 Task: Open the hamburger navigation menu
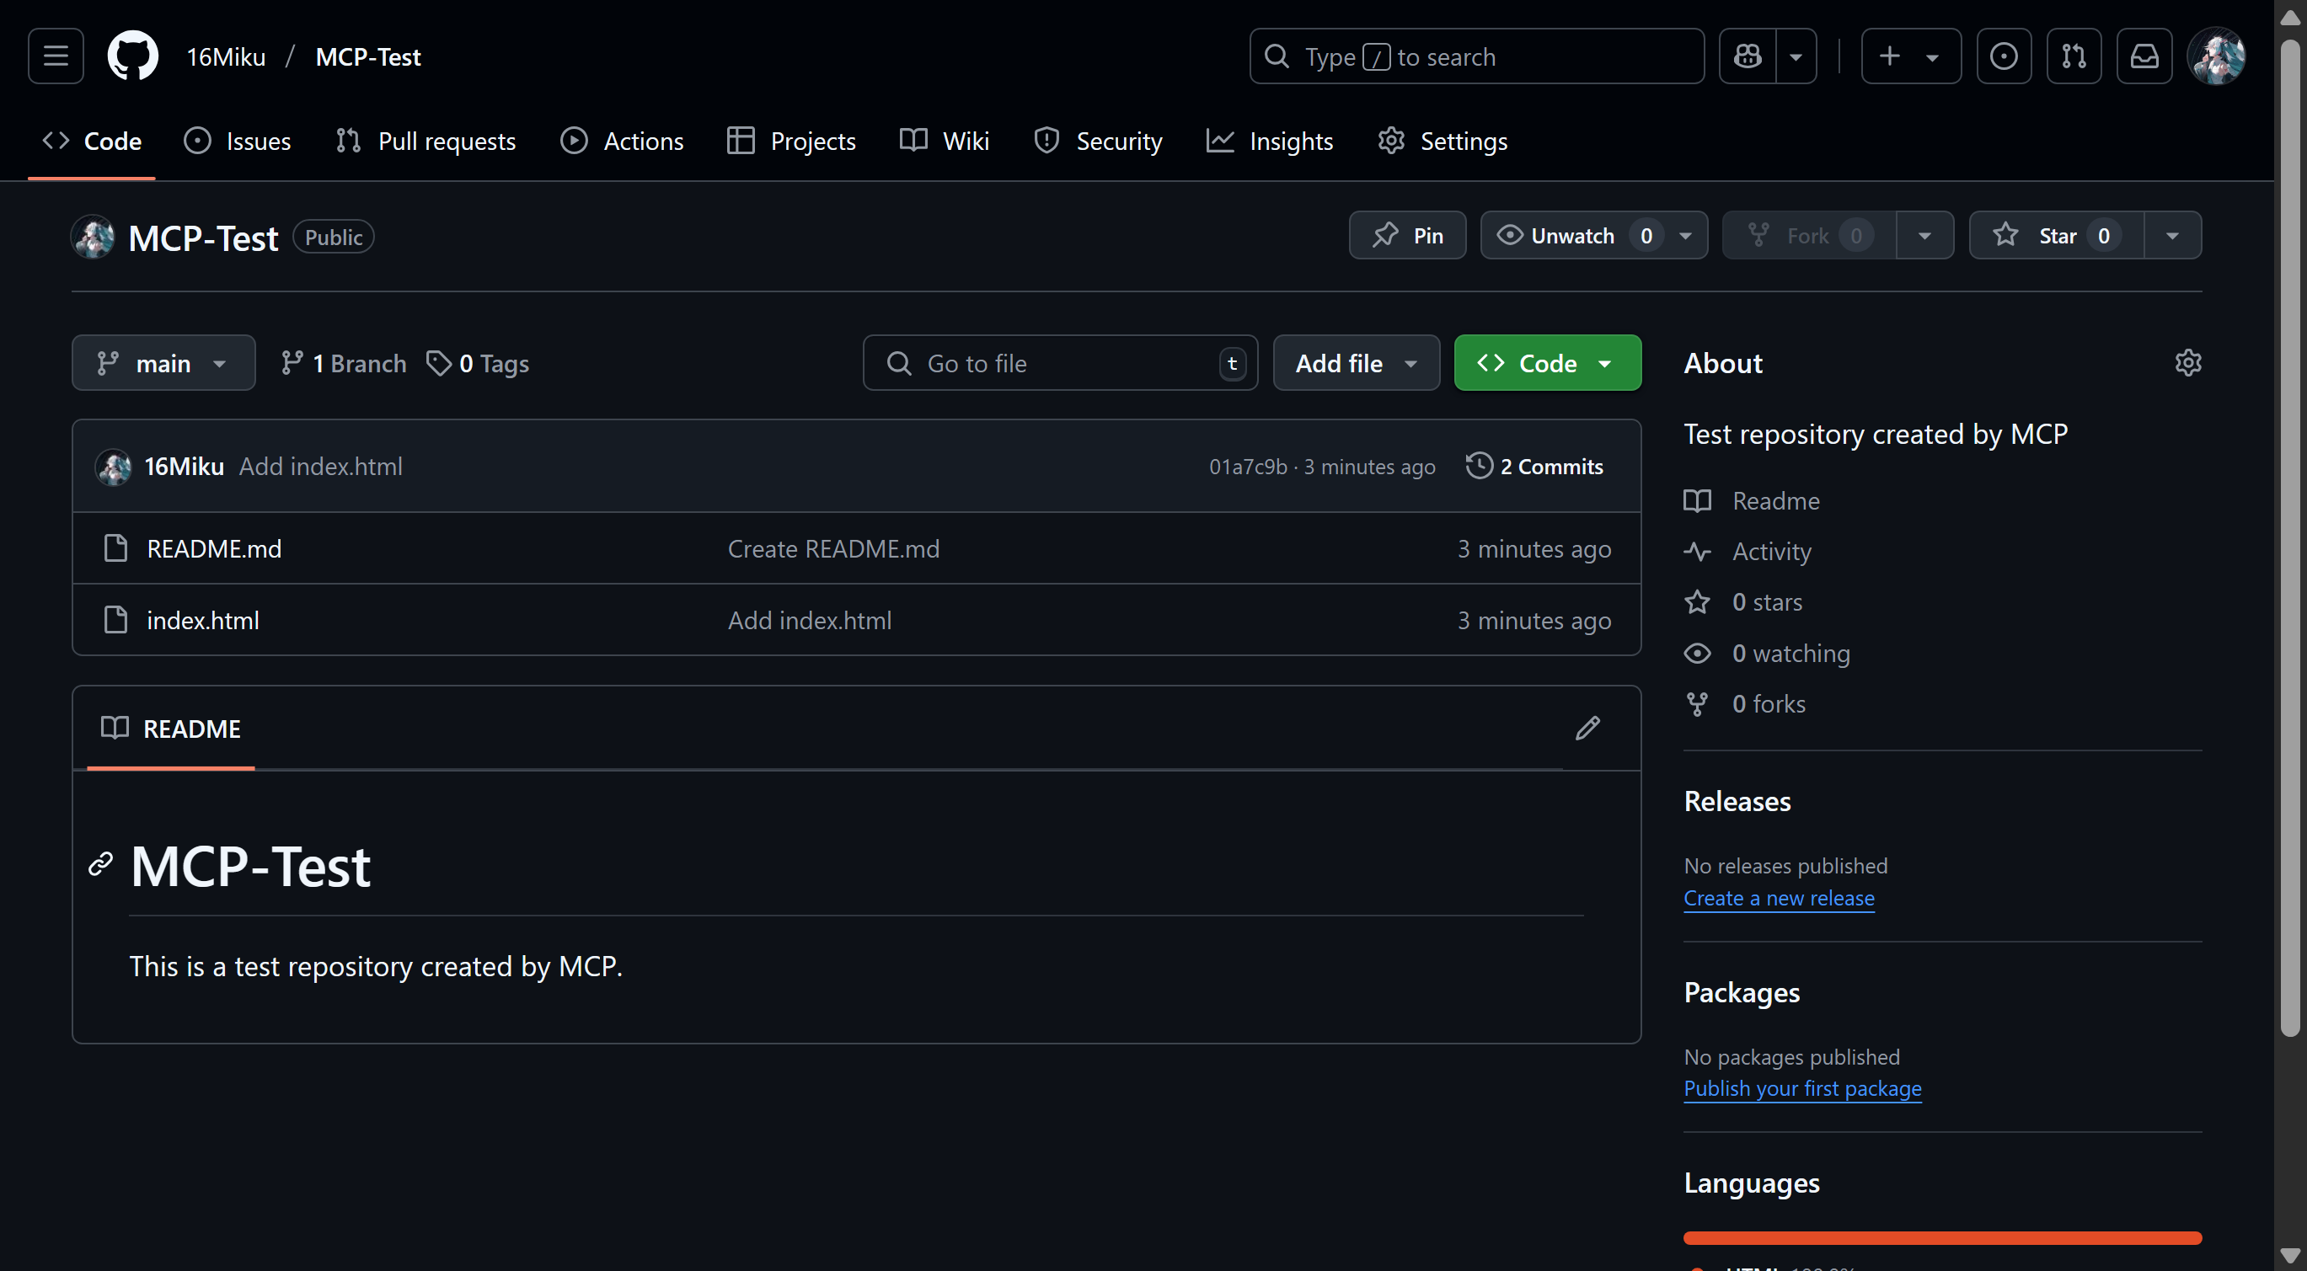[56, 56]
